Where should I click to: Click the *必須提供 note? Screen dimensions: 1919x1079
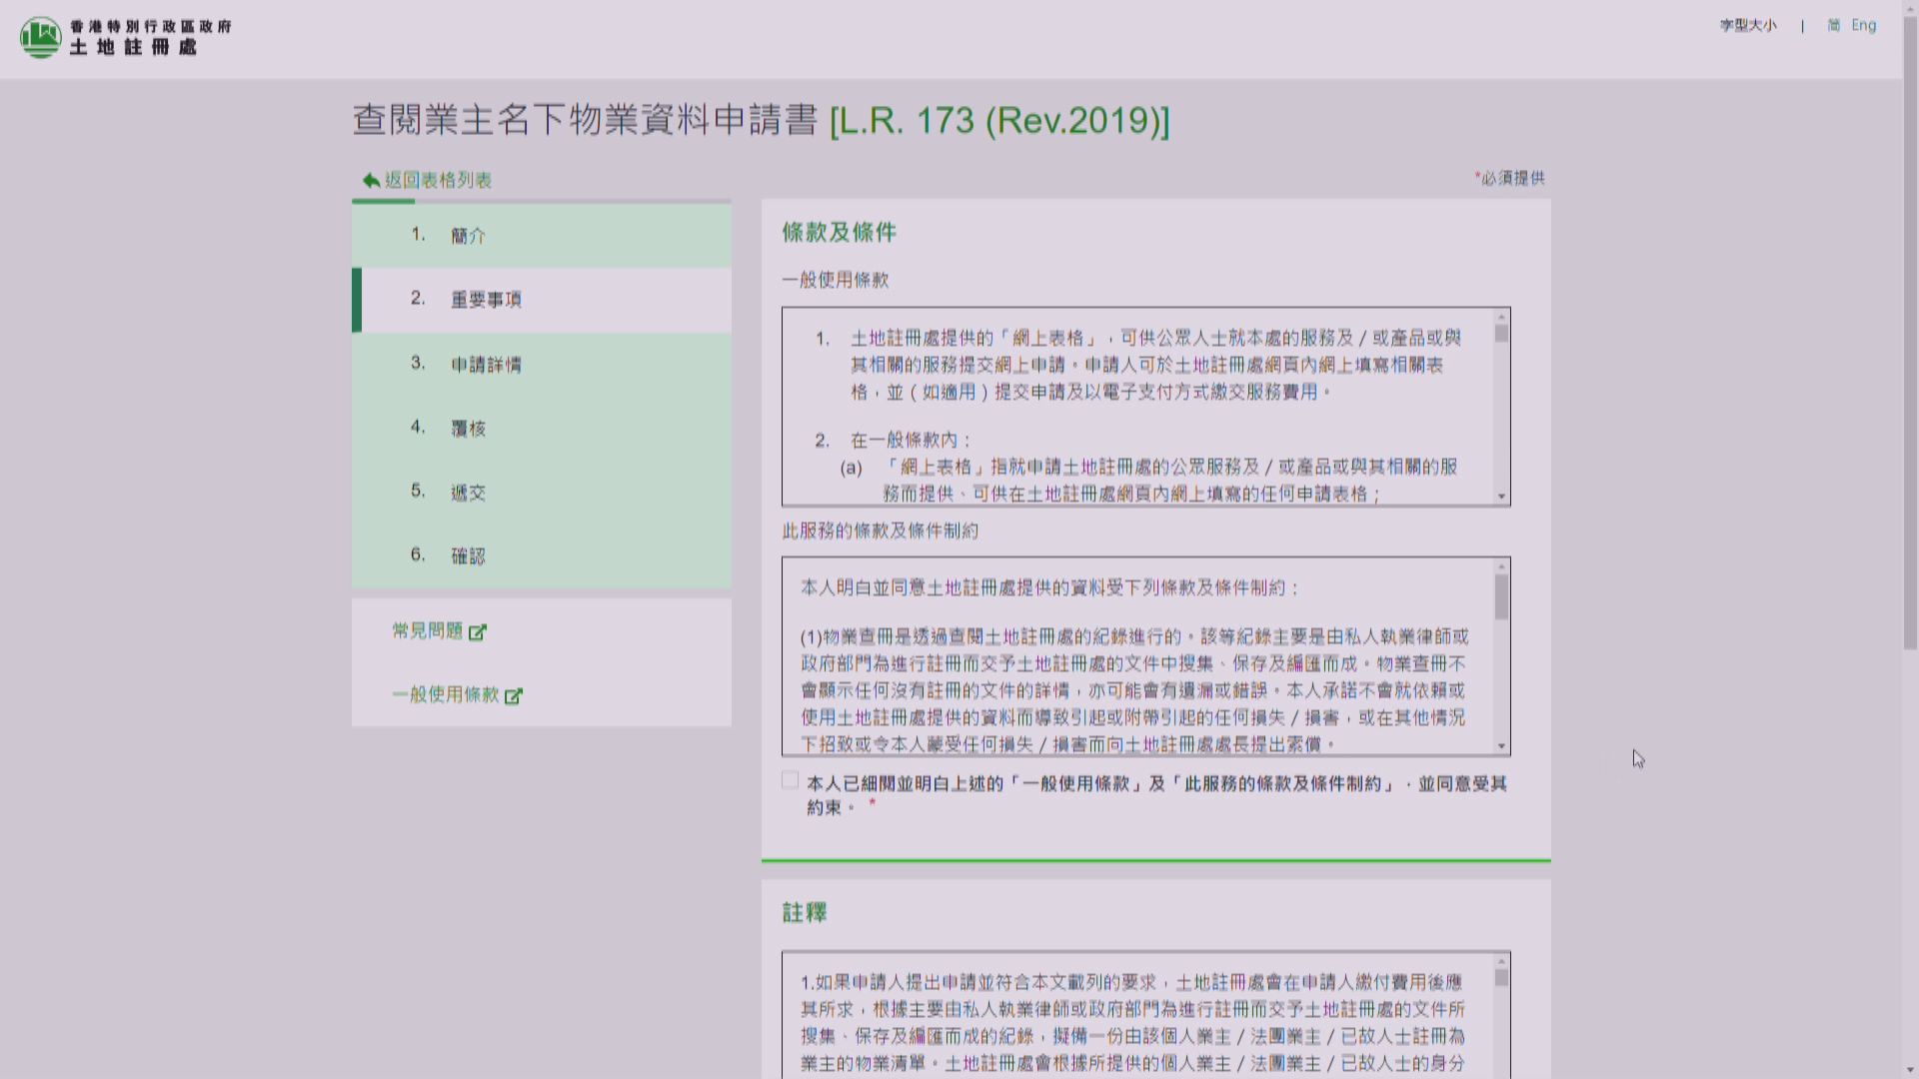coord(1509,178)
